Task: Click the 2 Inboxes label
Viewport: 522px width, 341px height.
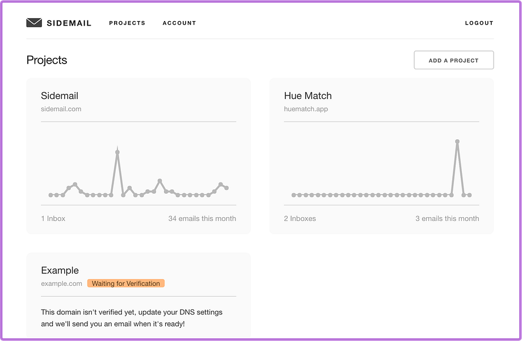Action: [x=300, y=218]
